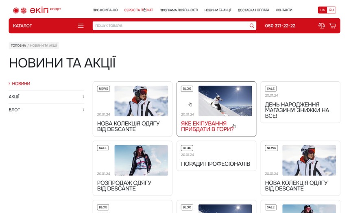Open the shopping cart icon
Screen dimensions: 349x213
pyautogui.click(x=333, y=26)
